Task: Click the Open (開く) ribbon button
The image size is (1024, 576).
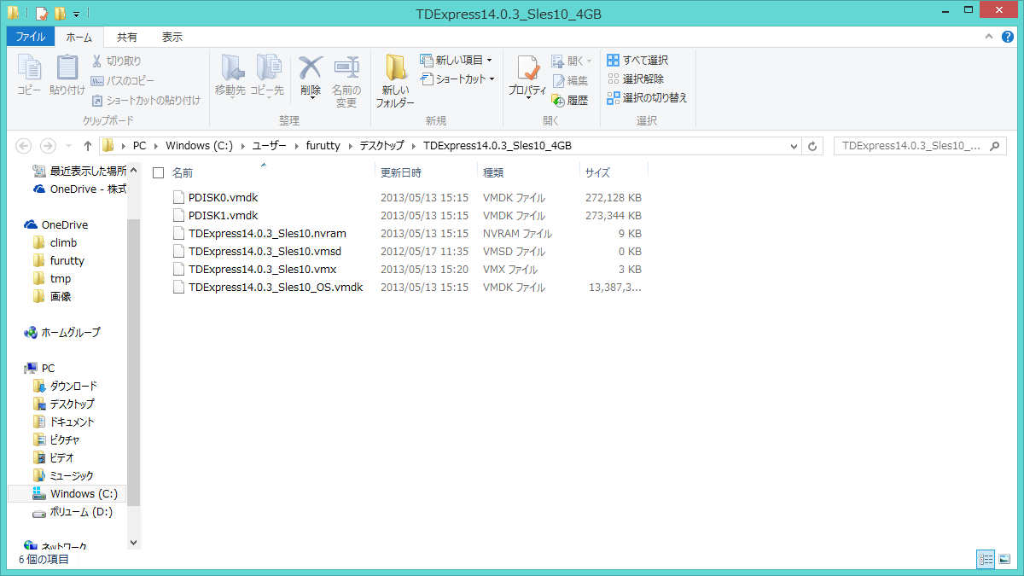Action: (x=572, y=61)
